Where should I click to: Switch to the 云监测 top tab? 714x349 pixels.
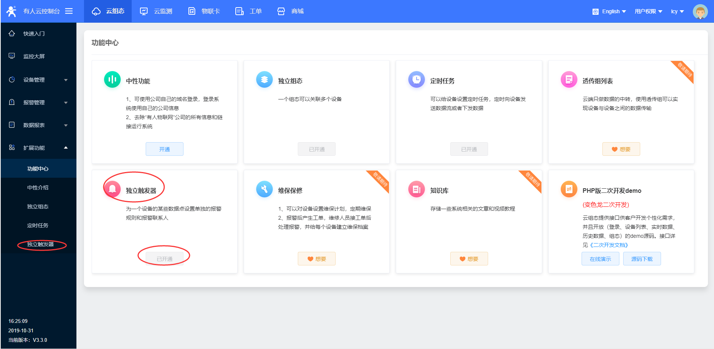coord(156,11)
